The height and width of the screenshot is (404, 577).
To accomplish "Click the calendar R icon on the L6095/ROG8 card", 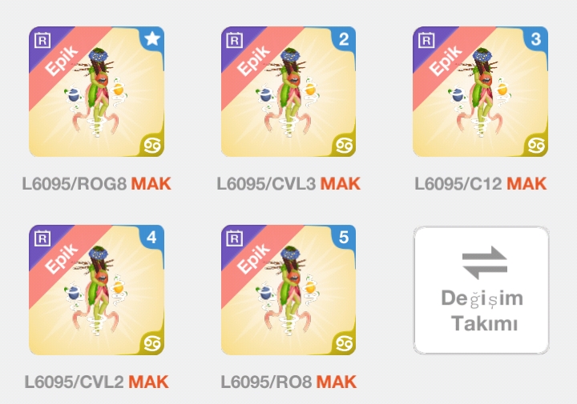I will [42, 40].
